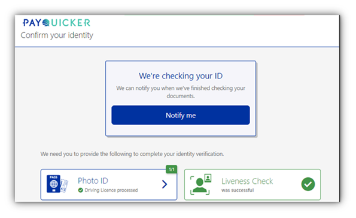
Task: Select the Photo ID label
Action: click(x=93, y=181)
